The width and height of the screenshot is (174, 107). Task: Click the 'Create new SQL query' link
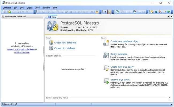click(x=122, y=67)
